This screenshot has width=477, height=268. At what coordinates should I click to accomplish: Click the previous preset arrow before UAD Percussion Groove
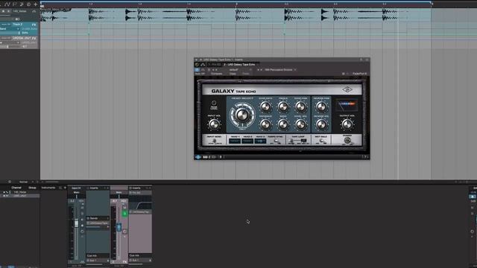[258, 69]
